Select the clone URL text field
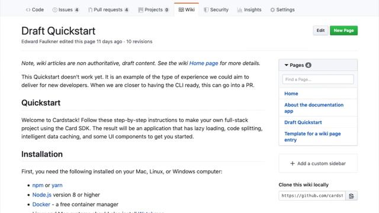Viewport: 379px width, 213px height. point(312,196)
